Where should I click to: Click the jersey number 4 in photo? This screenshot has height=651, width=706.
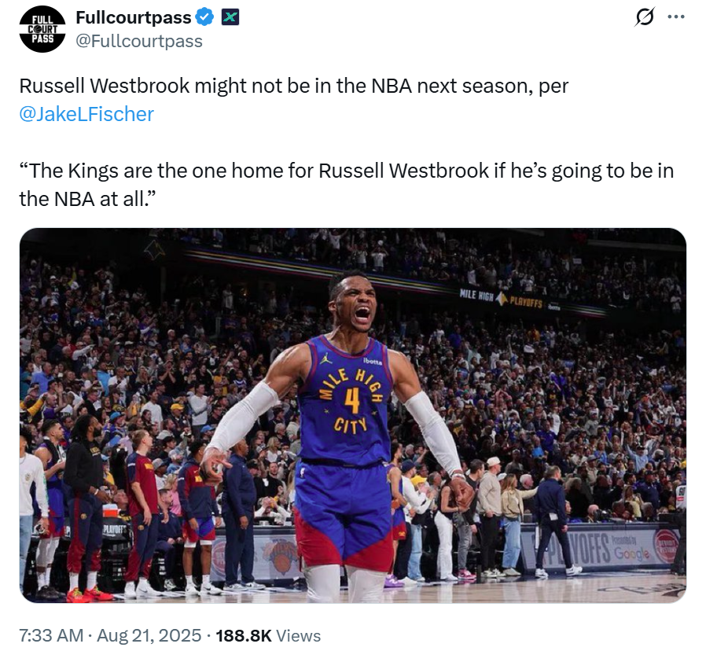tap(351, 399)
